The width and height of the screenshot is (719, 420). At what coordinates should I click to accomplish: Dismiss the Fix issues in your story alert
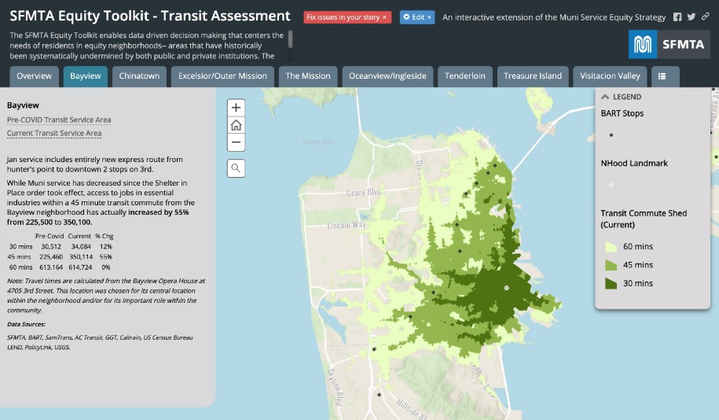pos(384,17)
